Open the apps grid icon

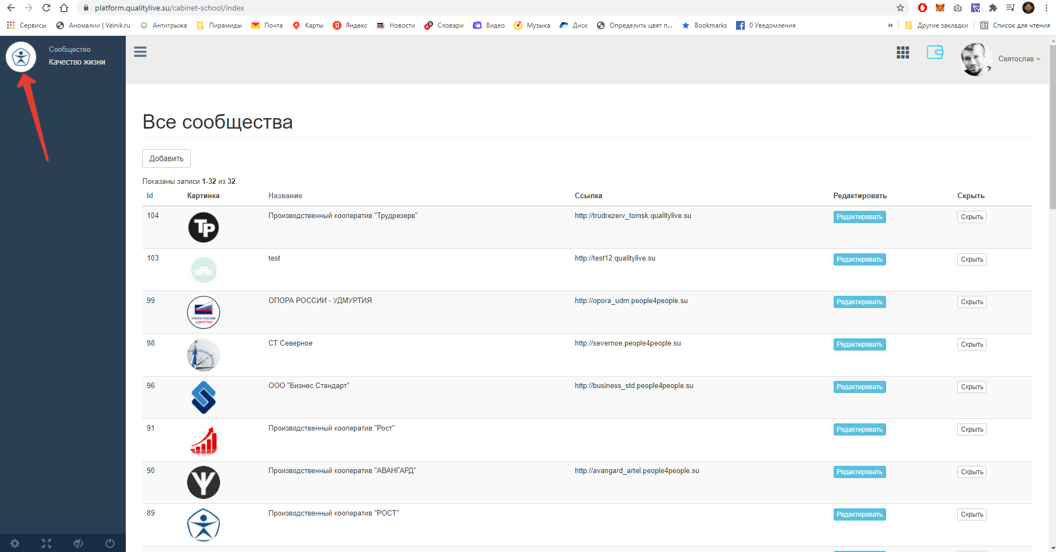point(903,52)
